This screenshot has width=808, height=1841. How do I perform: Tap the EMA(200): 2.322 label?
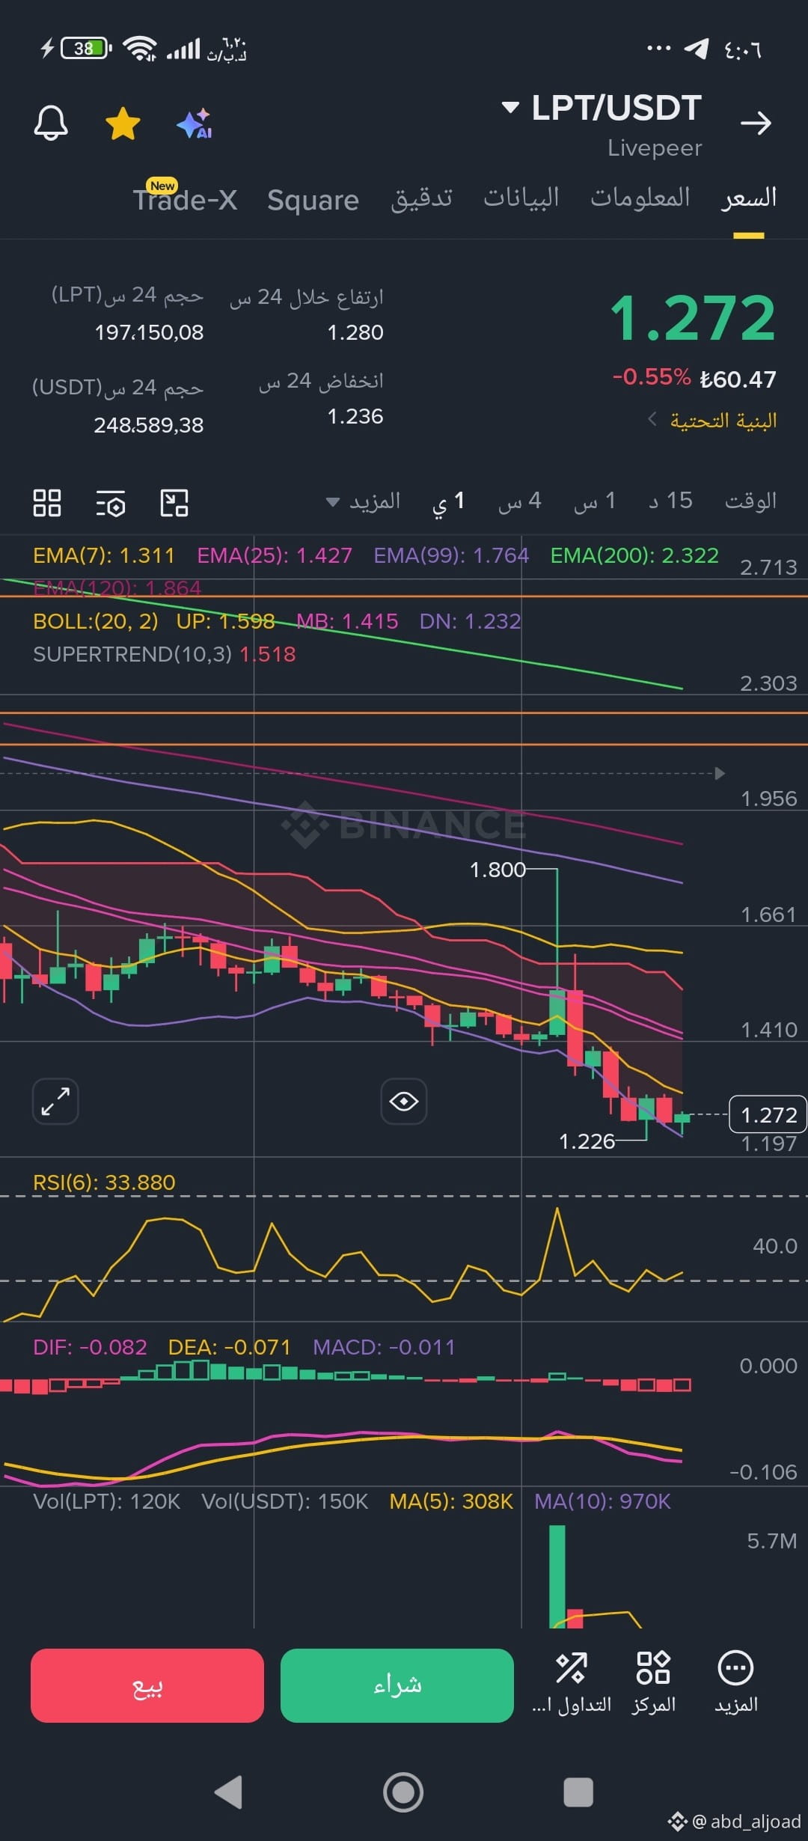[x=634, y=555]
